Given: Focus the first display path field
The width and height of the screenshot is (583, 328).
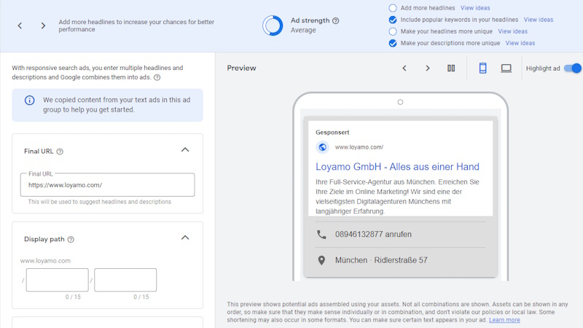Looking at the screenshot, I should pos(58,280).
